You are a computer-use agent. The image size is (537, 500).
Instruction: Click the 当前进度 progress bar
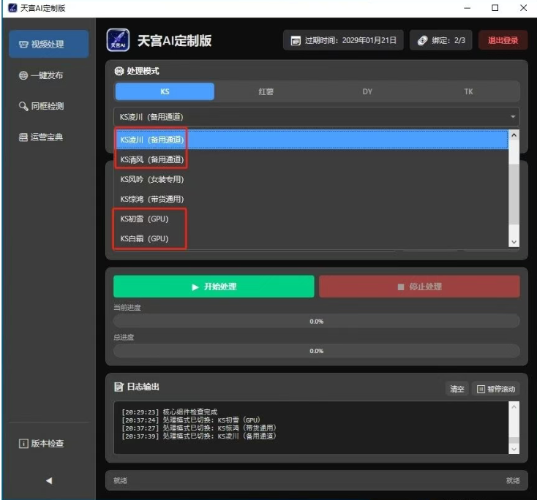(x=317, y=322)
